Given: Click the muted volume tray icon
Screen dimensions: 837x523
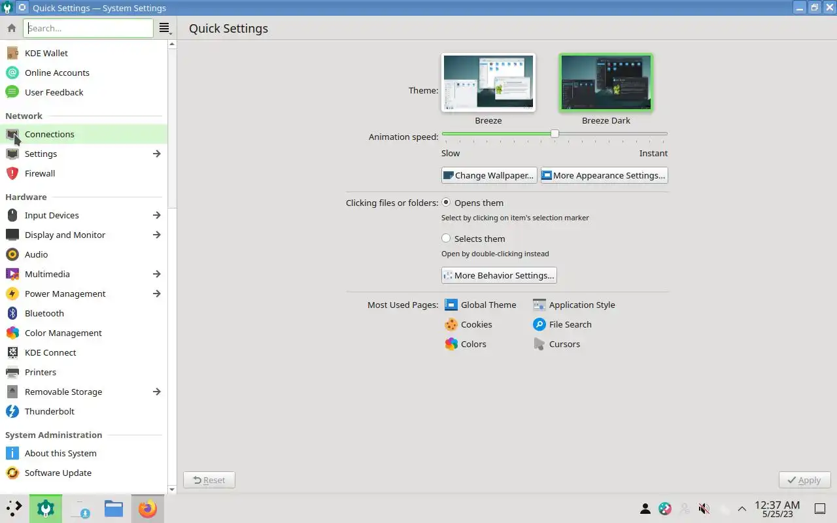Looking at the screenshot, I should 704,509.
